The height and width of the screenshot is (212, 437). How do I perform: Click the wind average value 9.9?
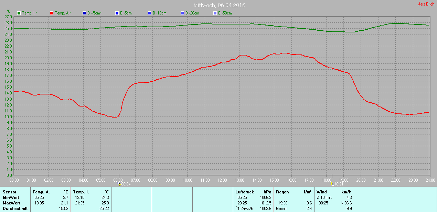click(x=349, y=209)
